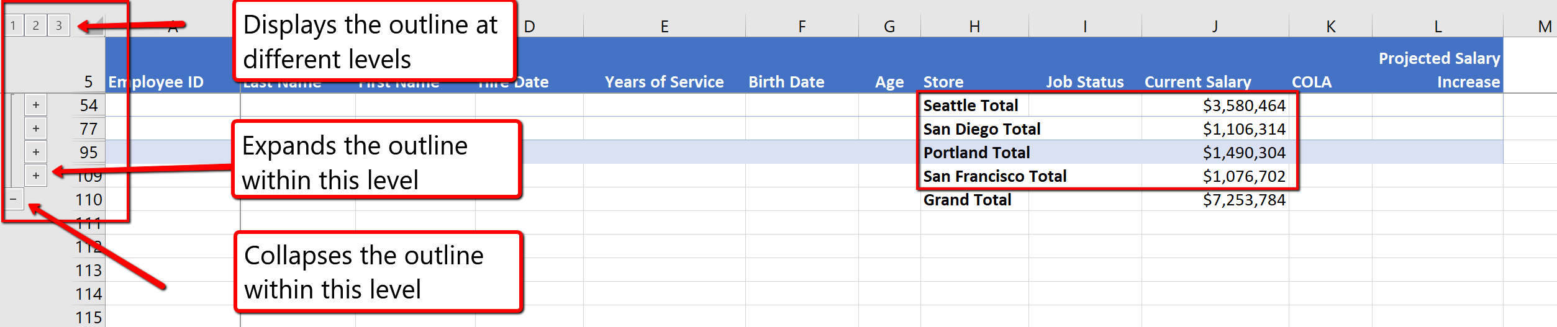Click the Employee ID header cell
This screenshot has height=327, width=1557.
point(173,65)
